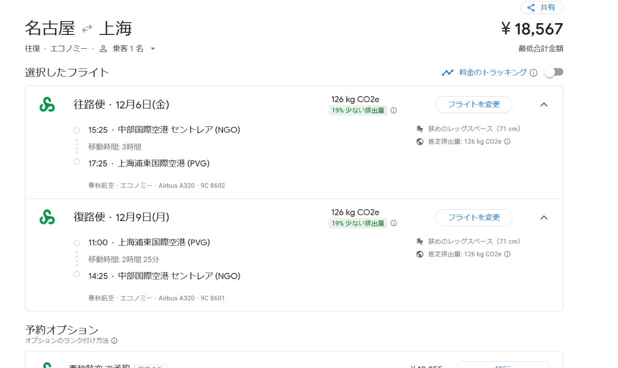Click option ranking method info icon
Screen dimensions: 618x368
(x=114, y=341)
